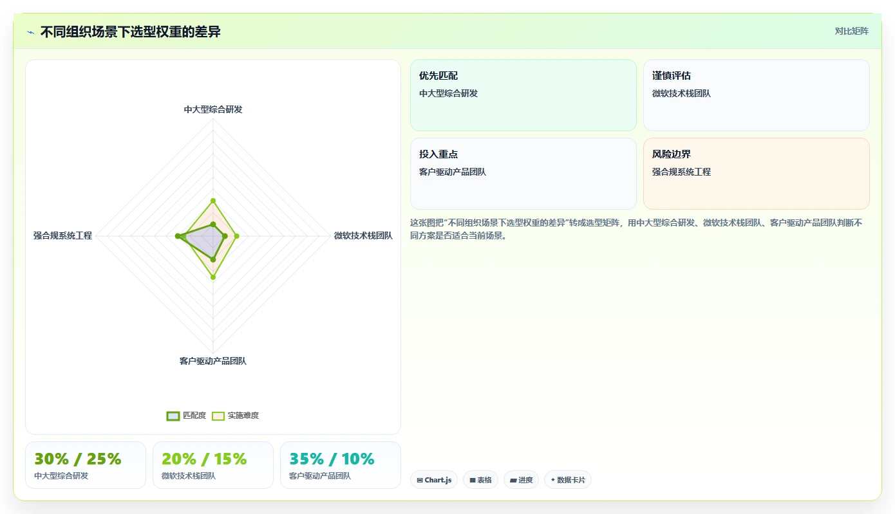Viewport: 895px width, 514px height.
Task: Open the 投入重点 card
Action: [x=523, y=174]
